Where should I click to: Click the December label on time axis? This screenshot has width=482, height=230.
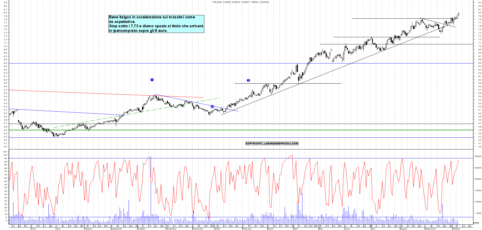pyautogui.click(x=198, y=229)
